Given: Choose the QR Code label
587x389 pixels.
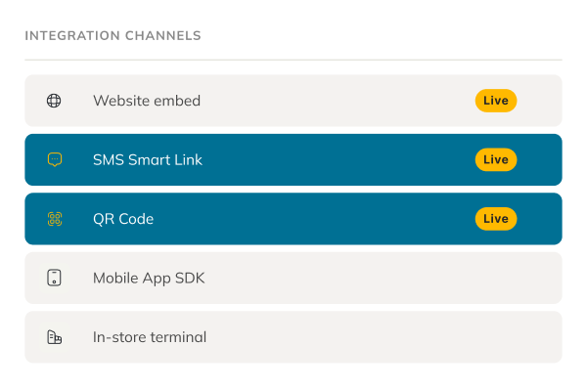Looking at the screenshot, I should coord(123,219).
